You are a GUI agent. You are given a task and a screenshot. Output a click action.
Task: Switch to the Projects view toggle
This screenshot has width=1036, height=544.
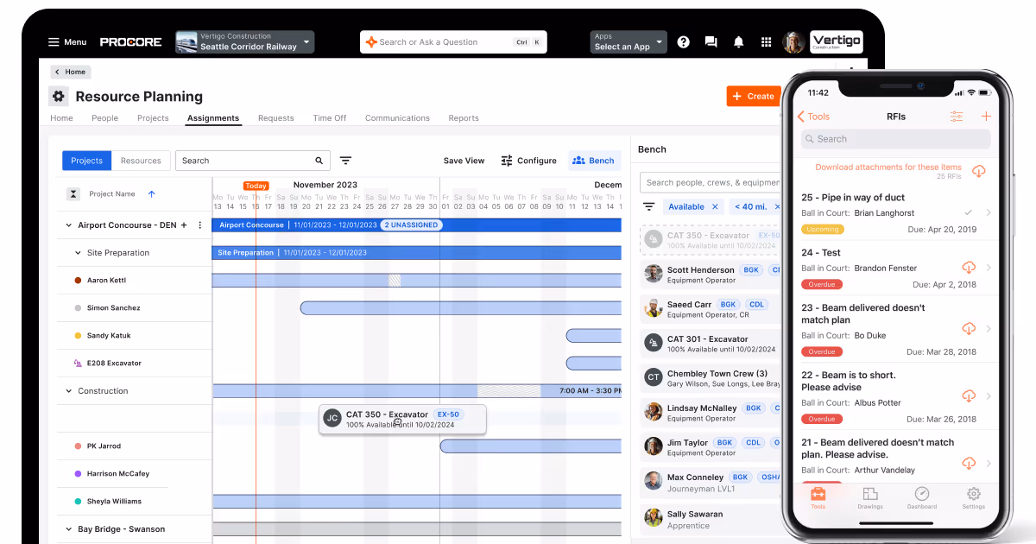(86, 161)
